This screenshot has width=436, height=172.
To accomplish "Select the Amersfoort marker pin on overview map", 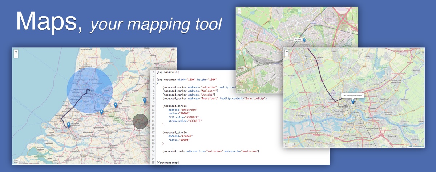I will (116, 105).
